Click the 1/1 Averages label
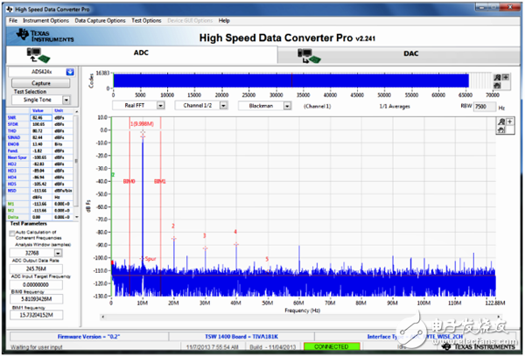Screen dimensions: 525x356 pos(395,107)
